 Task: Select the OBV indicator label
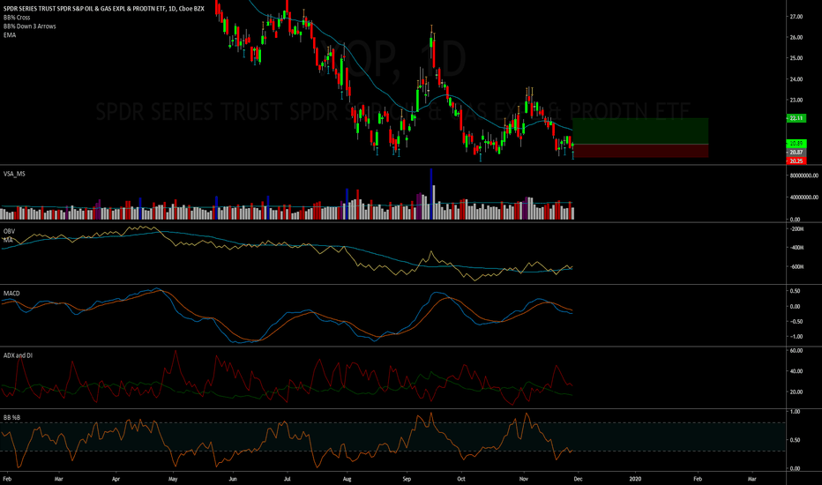point(9,231)
